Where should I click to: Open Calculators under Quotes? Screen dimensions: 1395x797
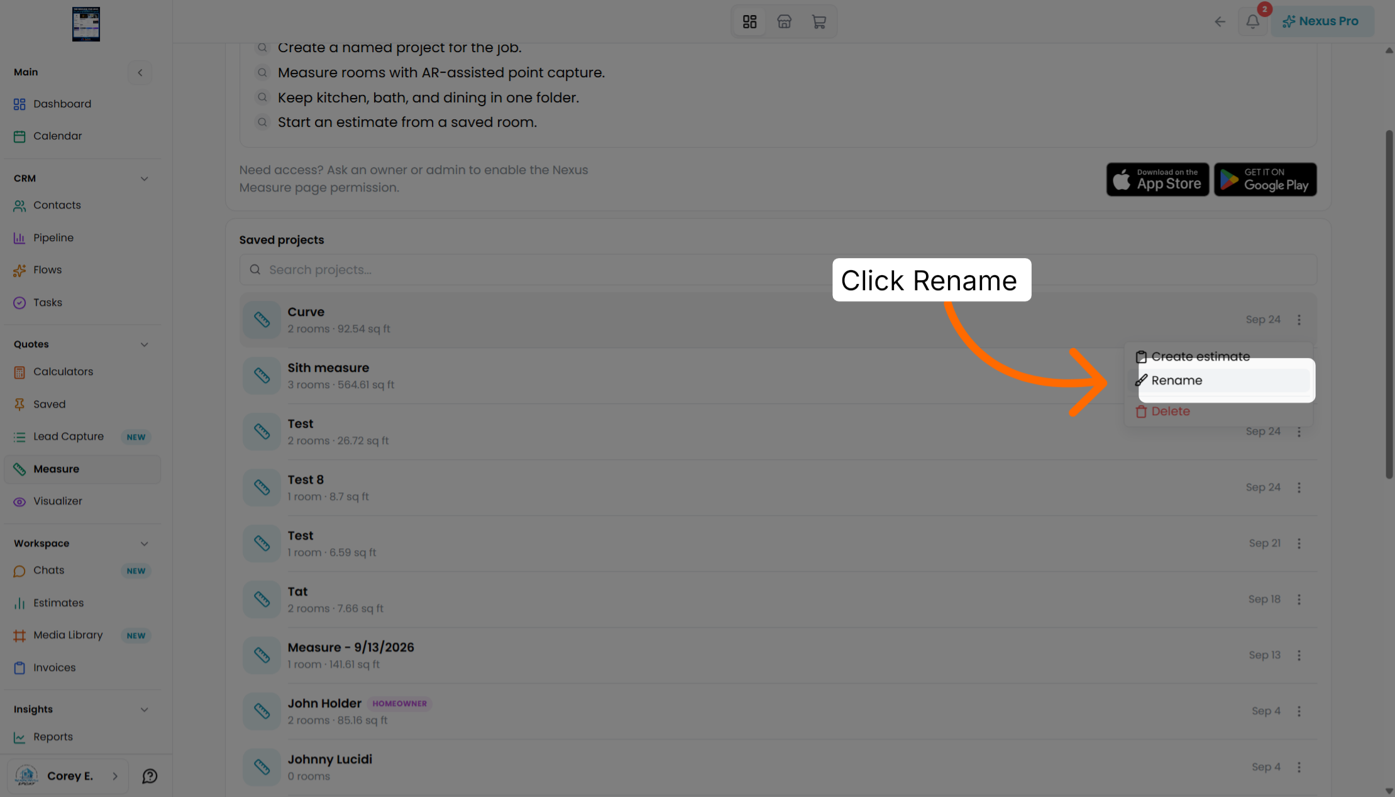pyautogui.click(x=82, y=372)
